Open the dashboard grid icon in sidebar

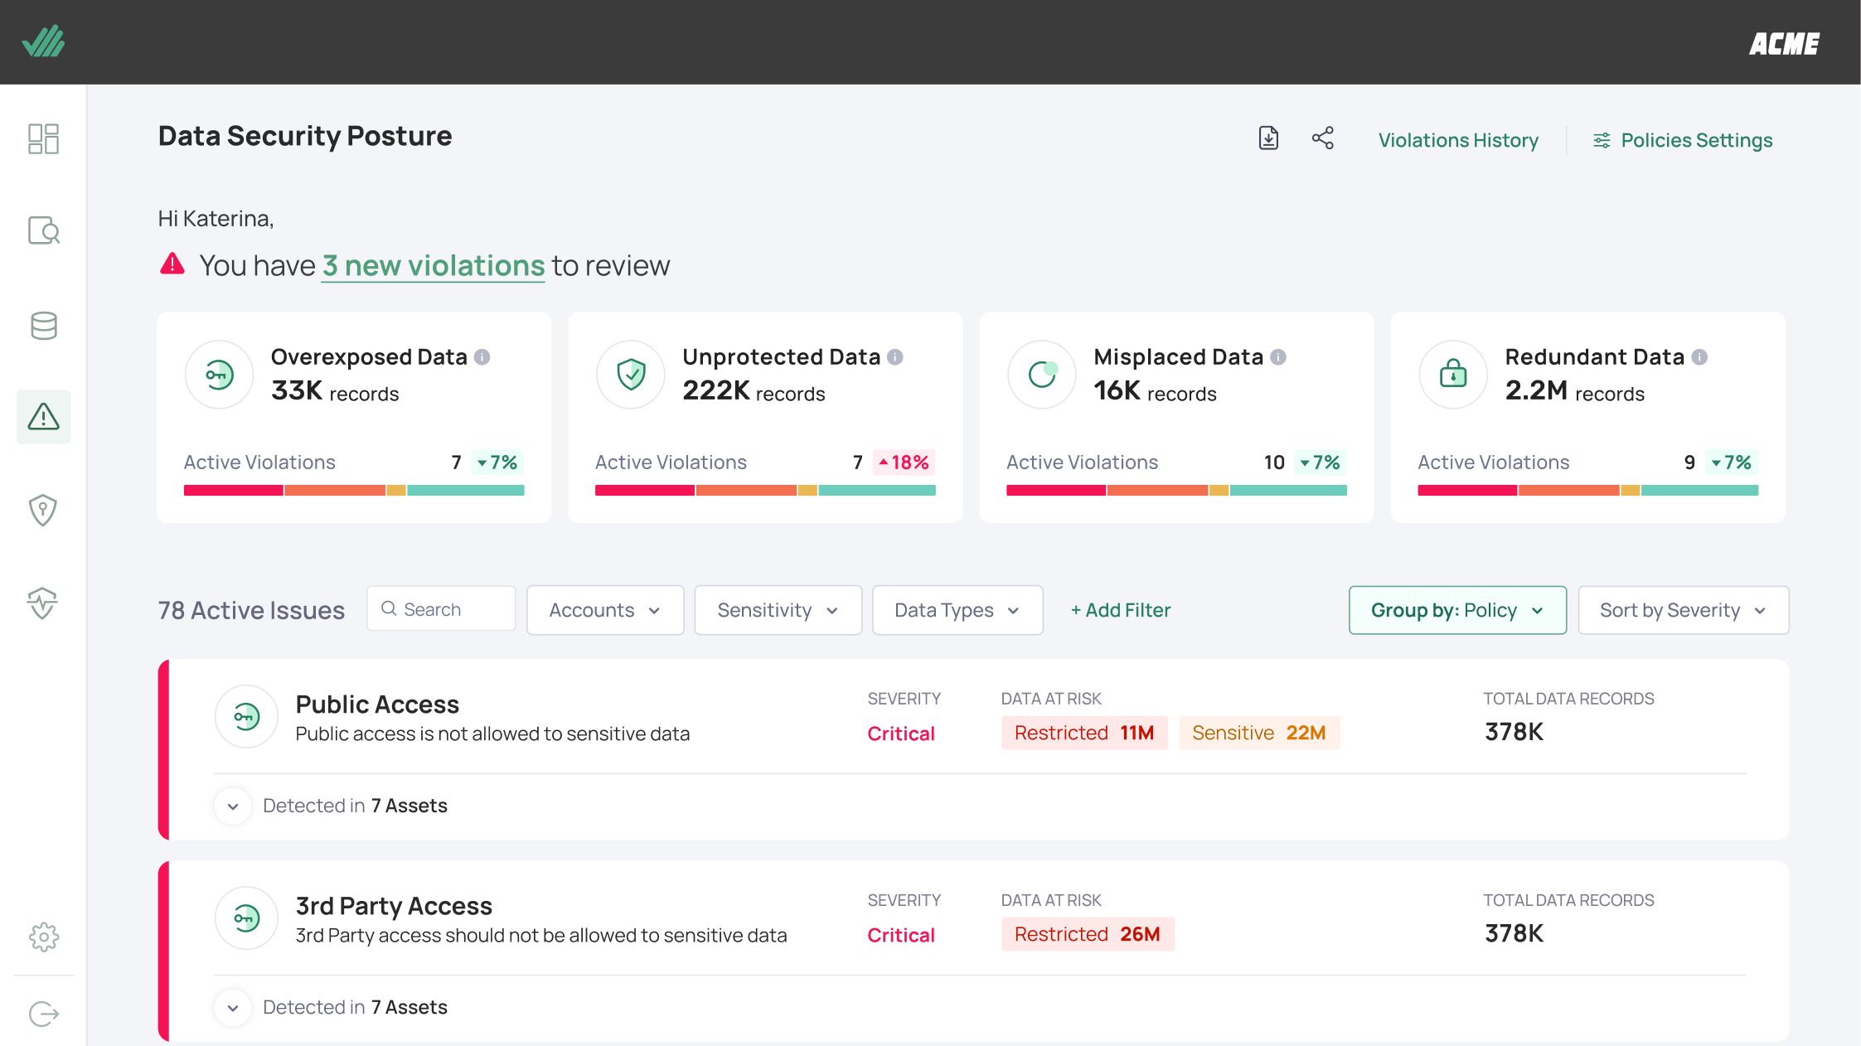pos(43,138)
